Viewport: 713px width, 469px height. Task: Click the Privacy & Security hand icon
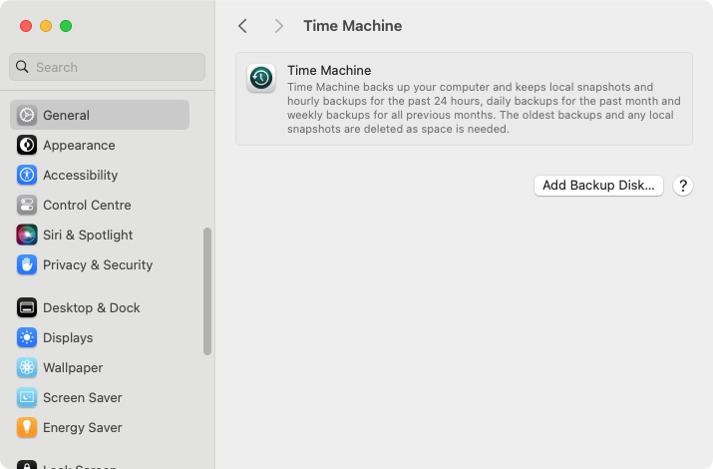point(27,264)
